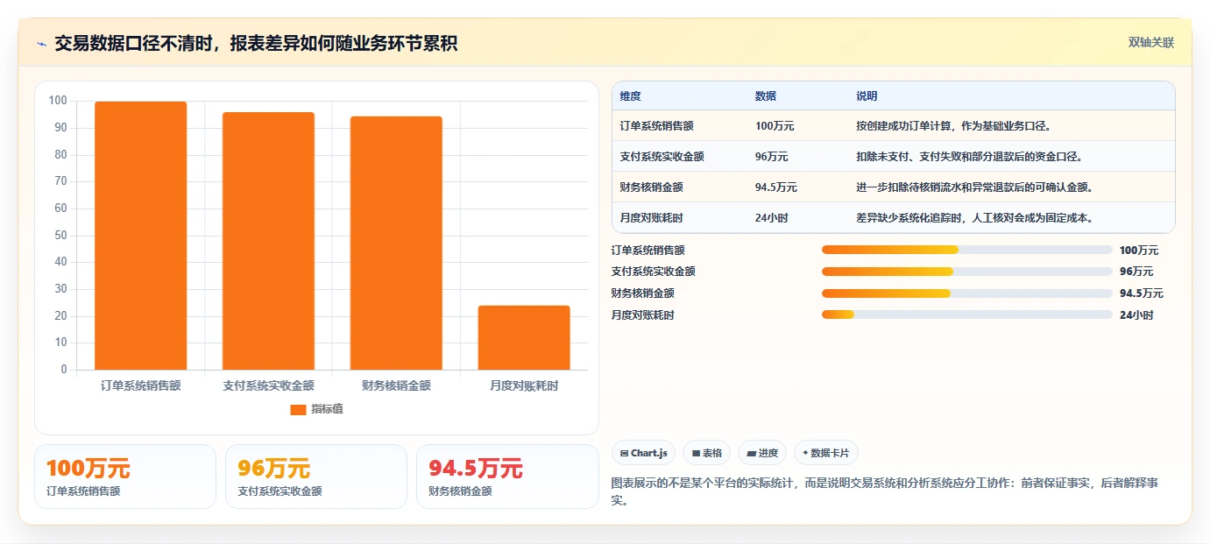Click the 双轴关联 label in the header
Viewport: 1210px width, 544px height.
pyautogui.click(x=1150, y=43)
